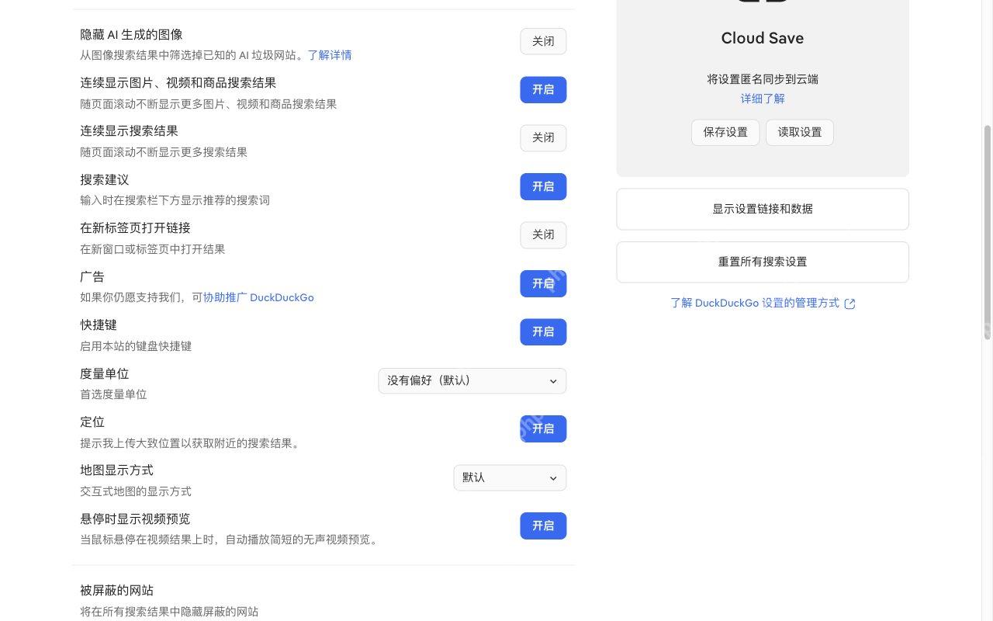Click the 将设置匿名同步到云端 text
The height and width of the screenshot is (621, 993).
pyautogui.click(x=763, y=79)
